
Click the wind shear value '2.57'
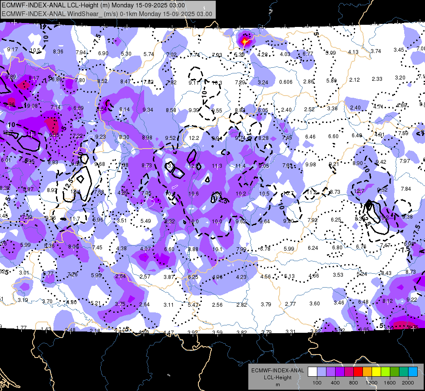(x=145, y=276)
